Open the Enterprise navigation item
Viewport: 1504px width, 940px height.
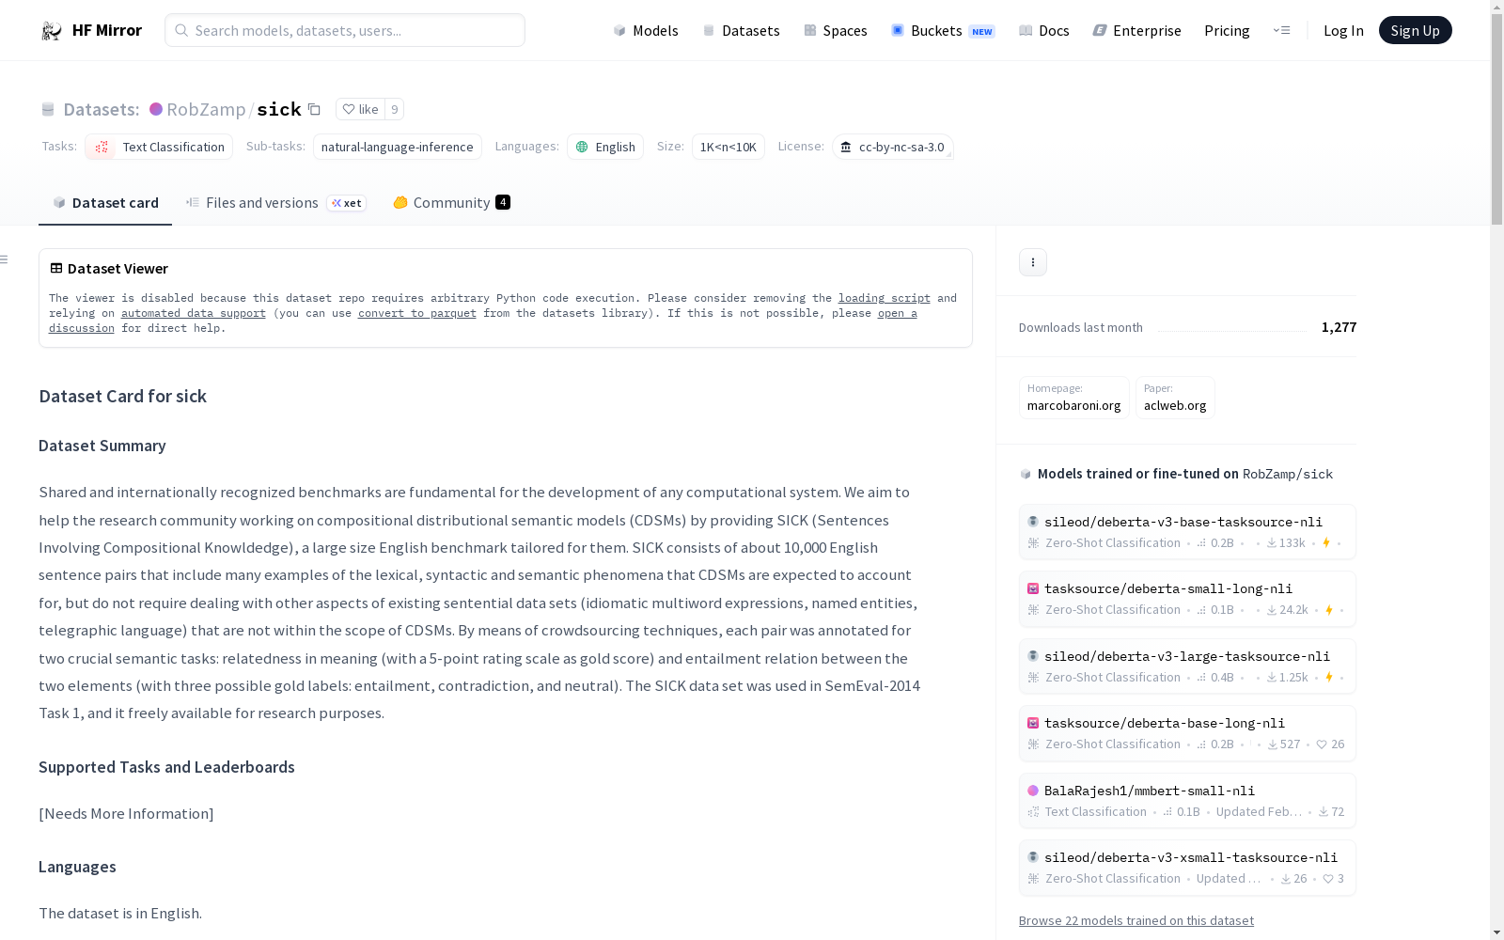(1137, 31)
